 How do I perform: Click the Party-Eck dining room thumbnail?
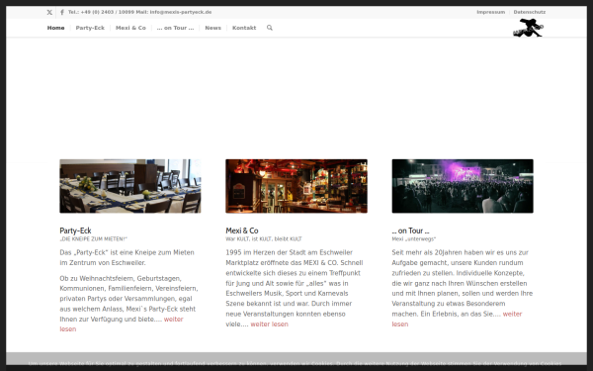130,186
